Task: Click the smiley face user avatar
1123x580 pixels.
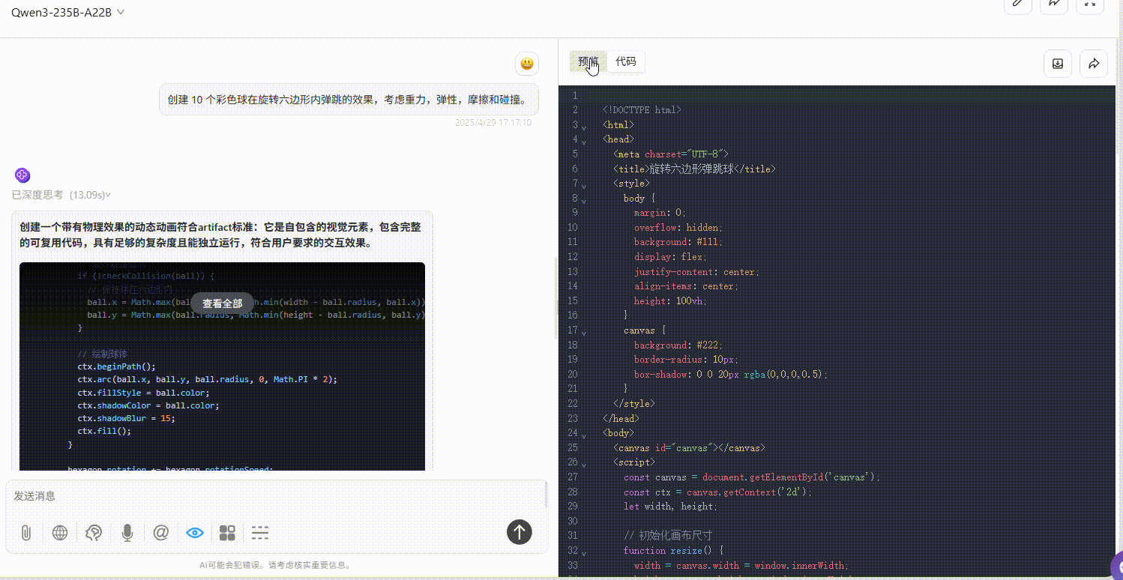Action: 527,64
